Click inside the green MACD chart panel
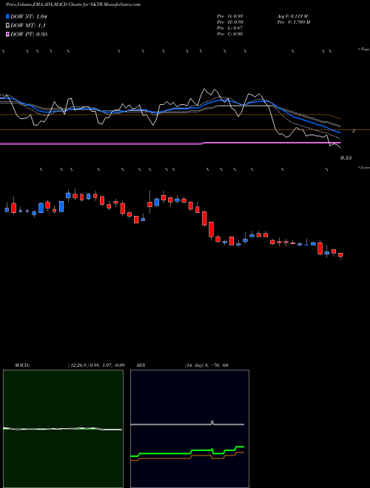Image resolution: width=370 pixels, height=488 pixels. pyautogui.click(x=63, y=429)
